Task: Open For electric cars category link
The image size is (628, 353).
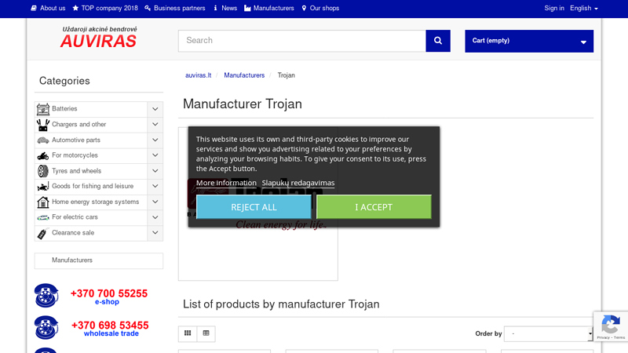Action: [x=75, y=217]
